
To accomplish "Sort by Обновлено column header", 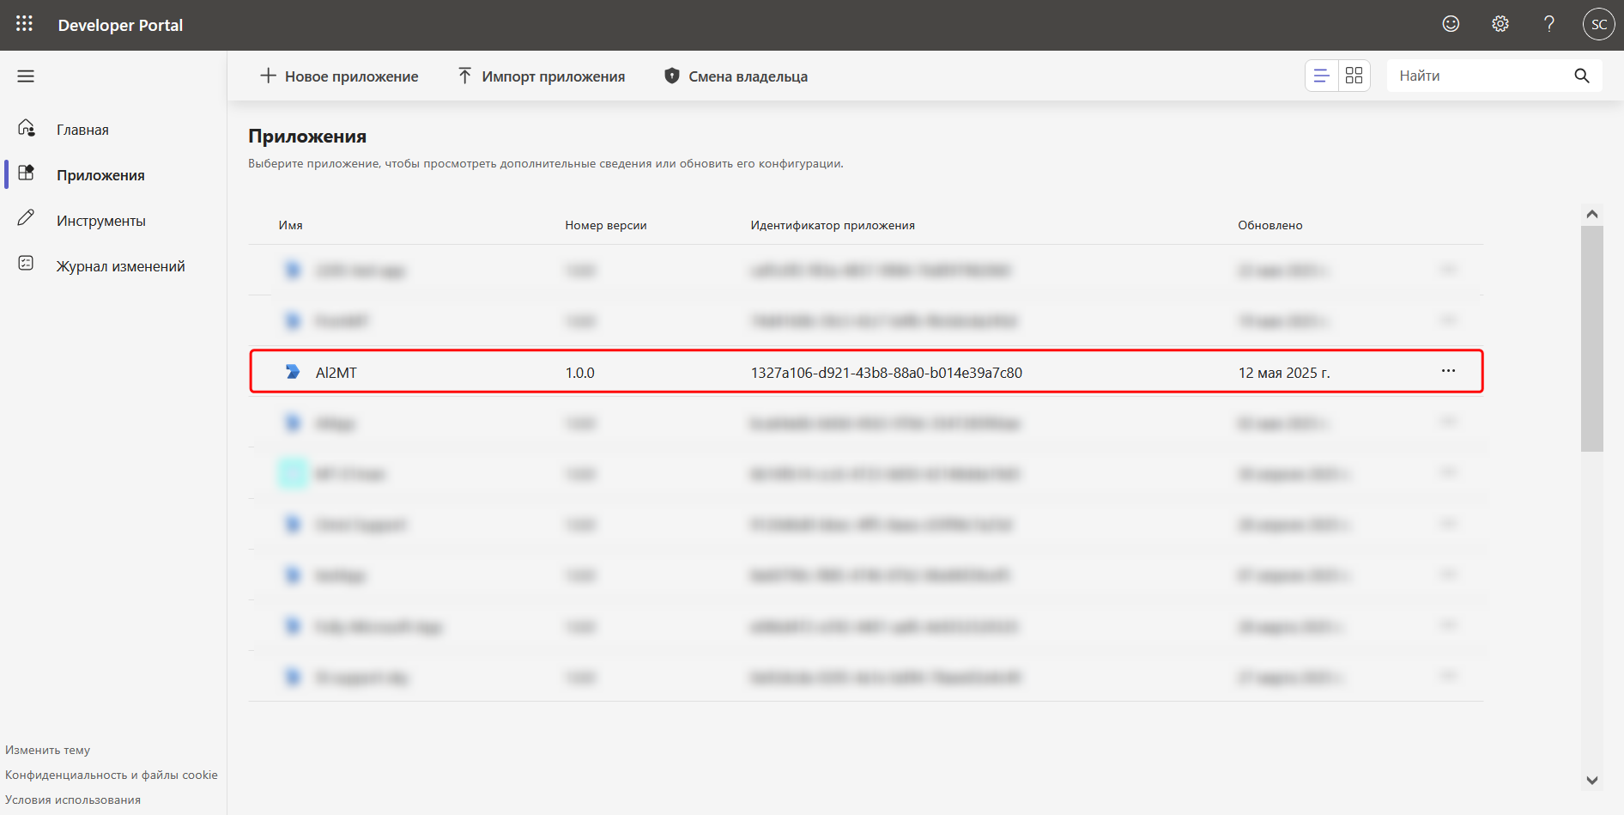I will 1270,225.
